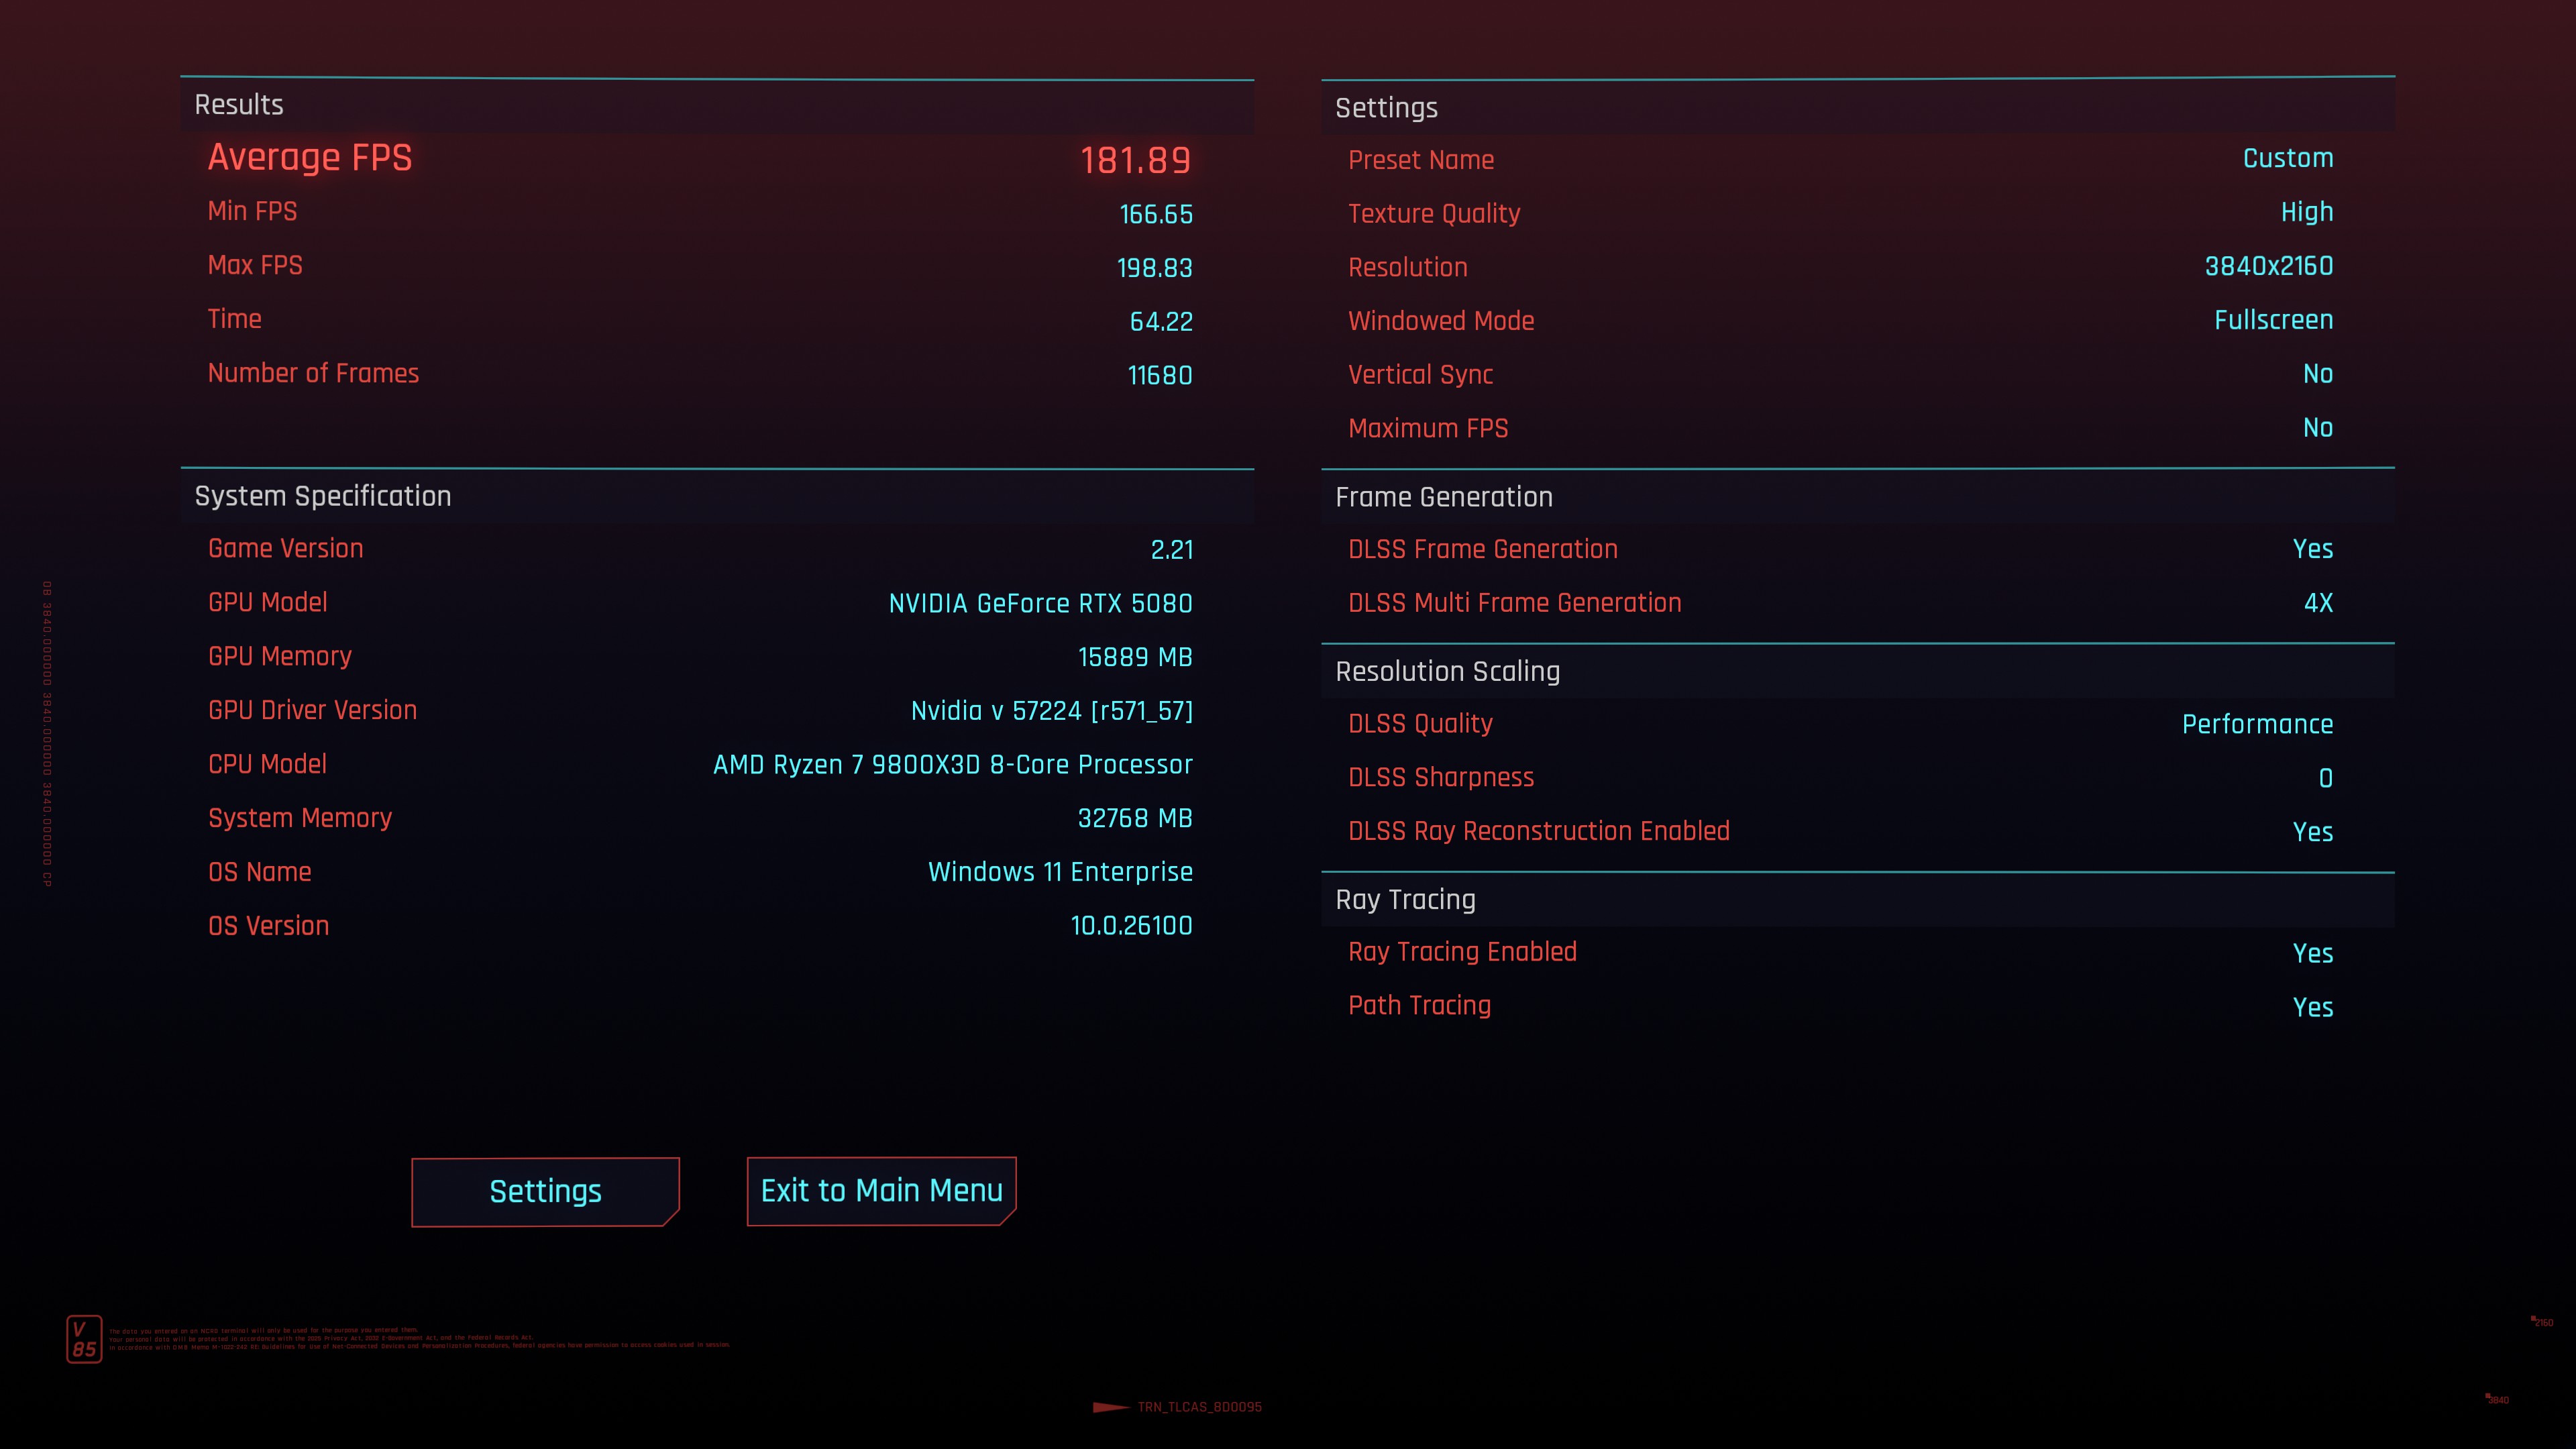Screen dimensions: 2576x1449
Task: Click the legal disclaimer text beside the V logo
Action: click(x=420, y=1339)
